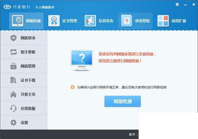This screenshot has height=139, width=198.
Task: Click the 助手更新 refresh arrows icon
Action: [x=14, y=52]
